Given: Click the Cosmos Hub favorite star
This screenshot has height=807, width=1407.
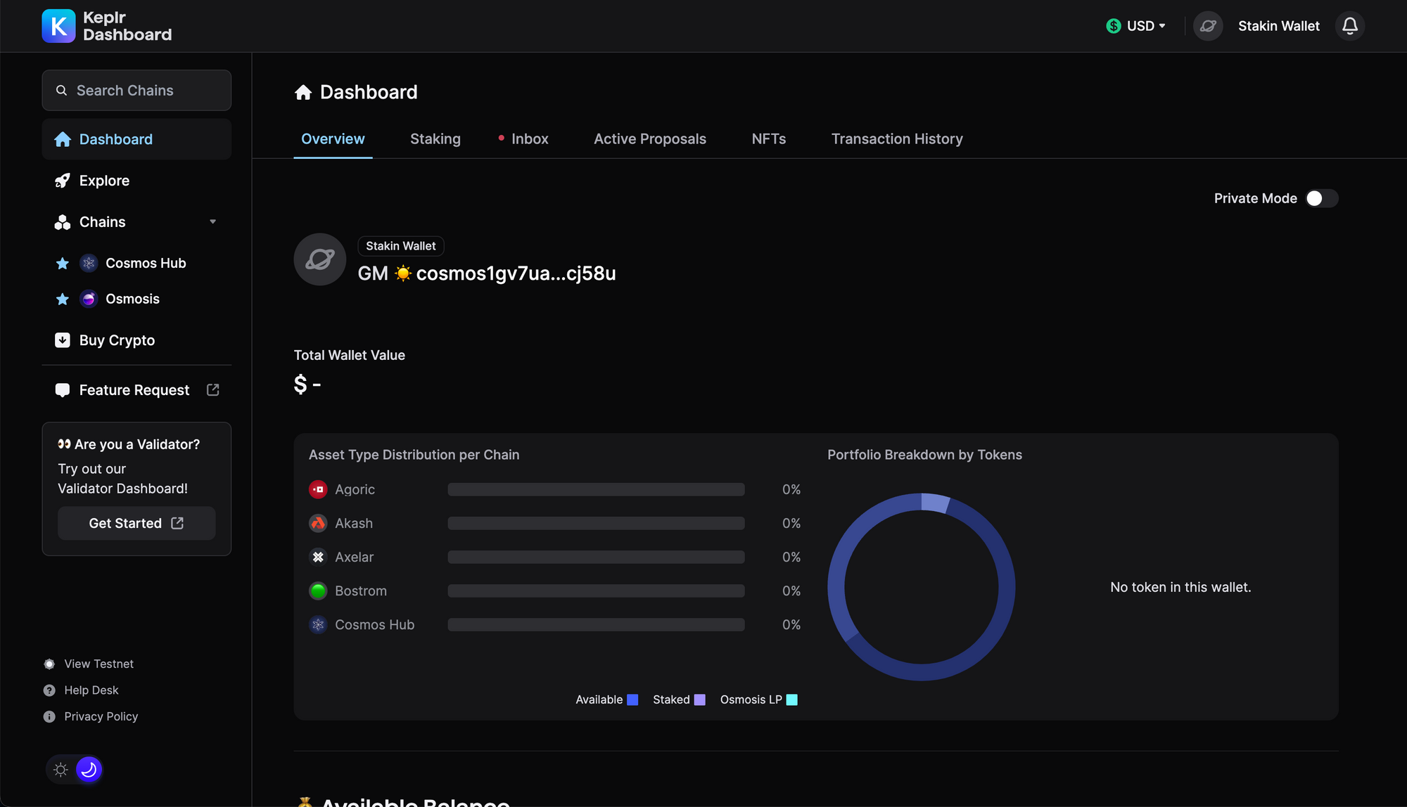Looking at the screenshot, I should tap(63, 264).
